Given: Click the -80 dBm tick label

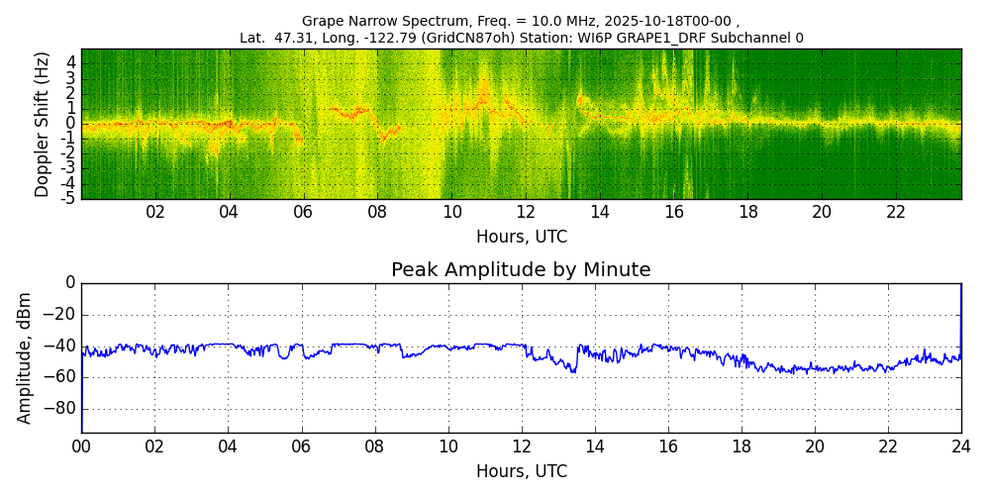Looking at the screenshot, I should tap(61, 409).
